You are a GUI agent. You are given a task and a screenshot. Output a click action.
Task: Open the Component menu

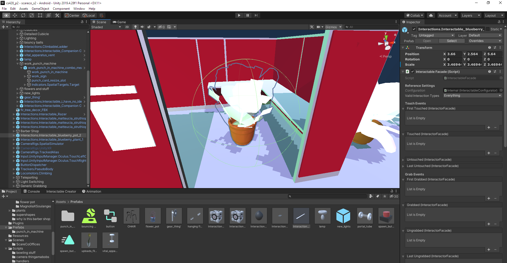(61, 9)
